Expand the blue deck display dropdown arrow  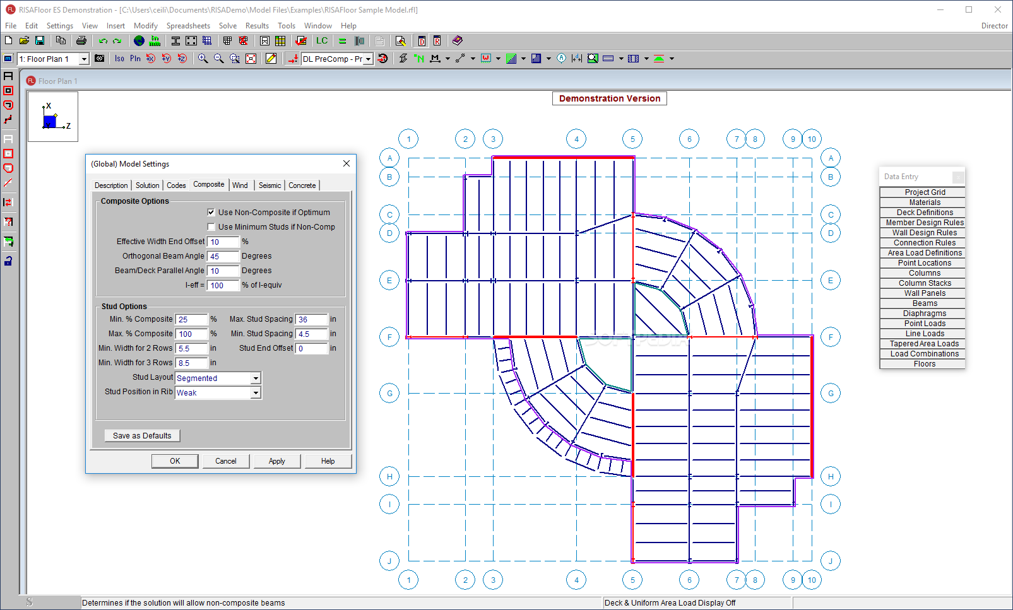pyautogui.click(x=548, y=59)
